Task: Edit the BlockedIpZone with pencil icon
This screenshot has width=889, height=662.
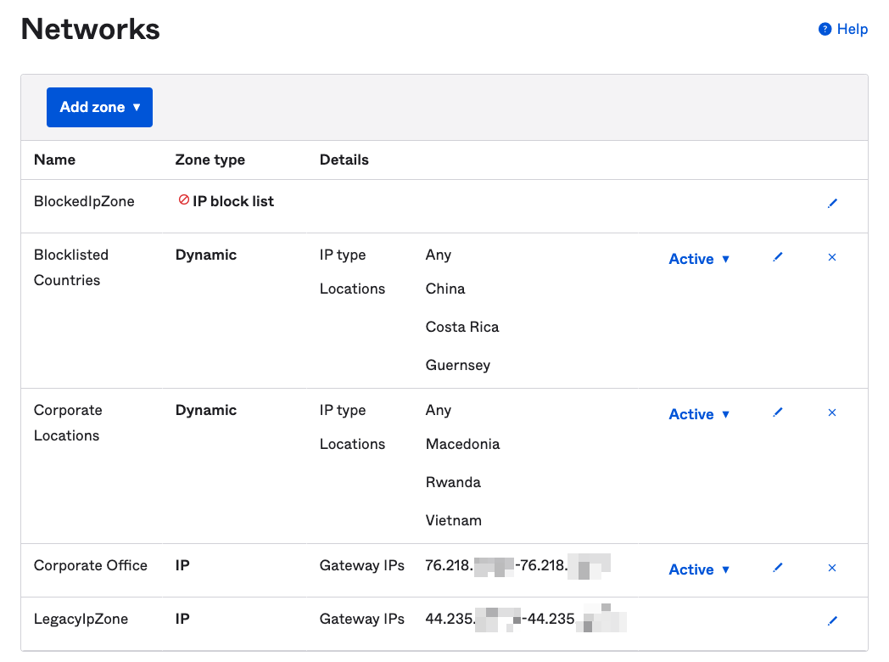Action: [x=831, y=203]
